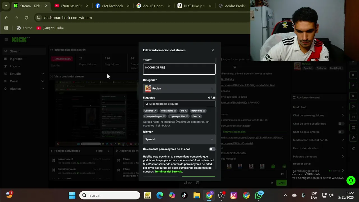
Task: Open the Idioma Spanish dropdown
Action: point(179,139)
